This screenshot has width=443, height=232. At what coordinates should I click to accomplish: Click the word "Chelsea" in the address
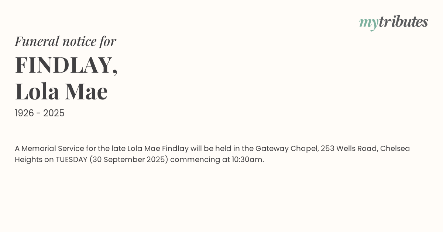395,148
